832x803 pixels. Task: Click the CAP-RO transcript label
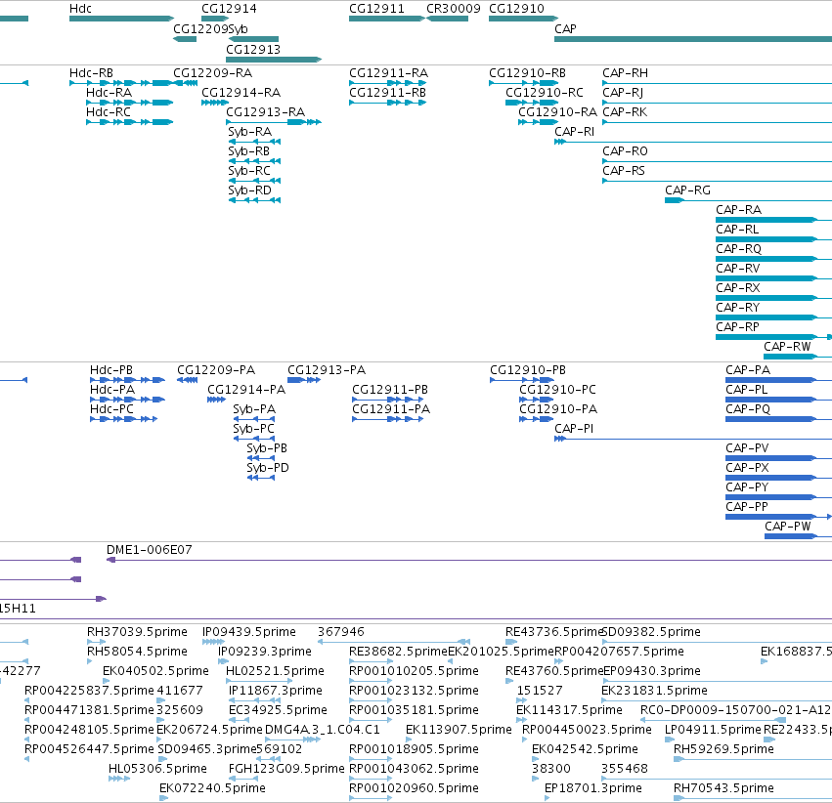[x=625, y=151]
